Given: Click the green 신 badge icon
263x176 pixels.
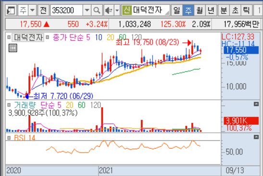Looking at the screenshot, I should 127,10.
